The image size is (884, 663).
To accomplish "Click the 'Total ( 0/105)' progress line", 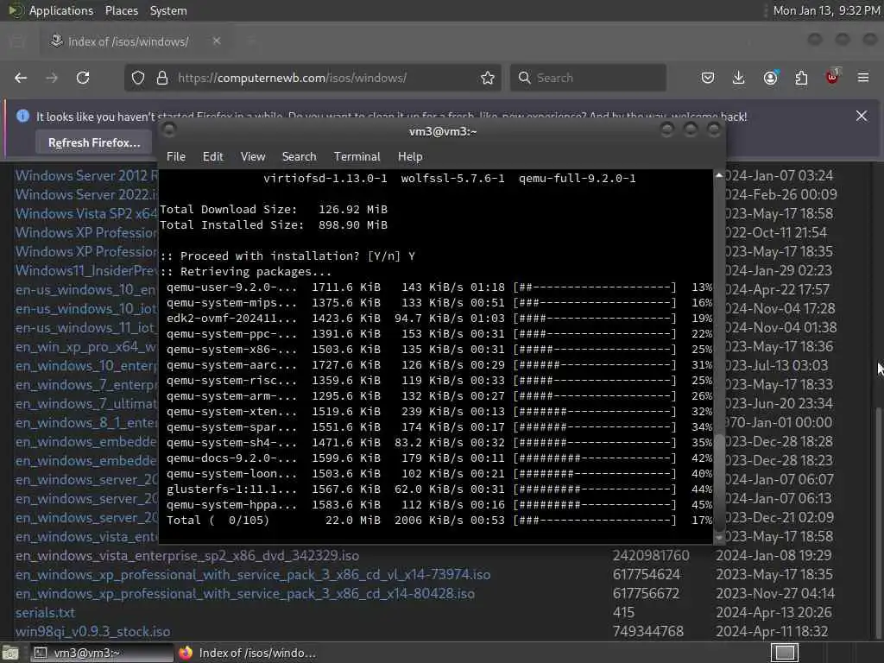I will pyautogui.click(x=439, y=521).
